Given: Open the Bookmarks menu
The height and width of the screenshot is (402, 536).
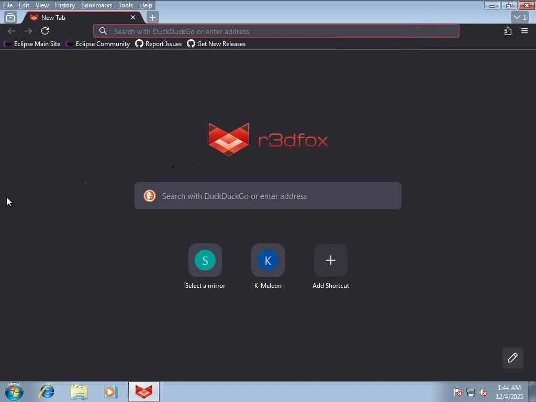Looking at the screenshot, I should click(x=96, y=5).
